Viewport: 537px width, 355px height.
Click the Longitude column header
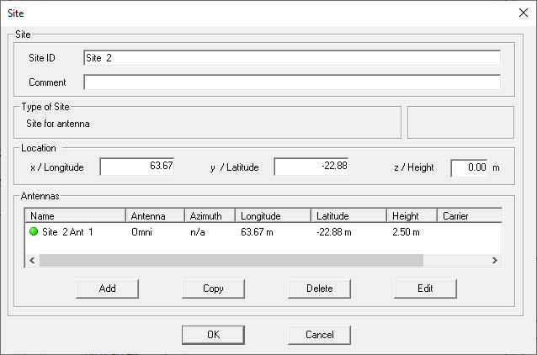pyautogui.click(x=272, y=216)
